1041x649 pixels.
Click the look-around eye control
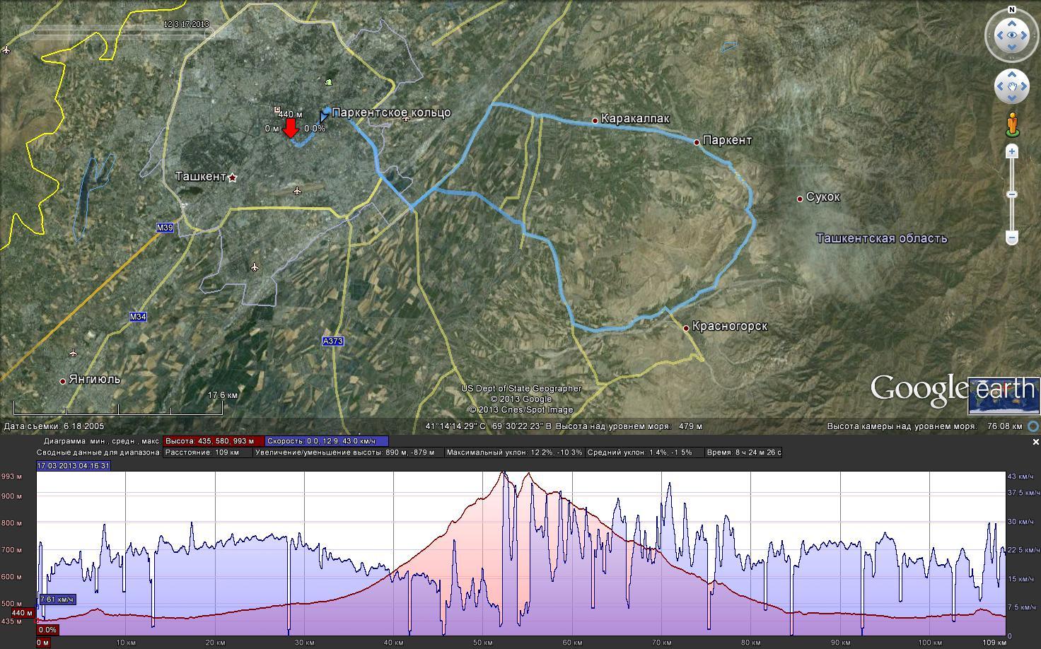coord(1012,35)
